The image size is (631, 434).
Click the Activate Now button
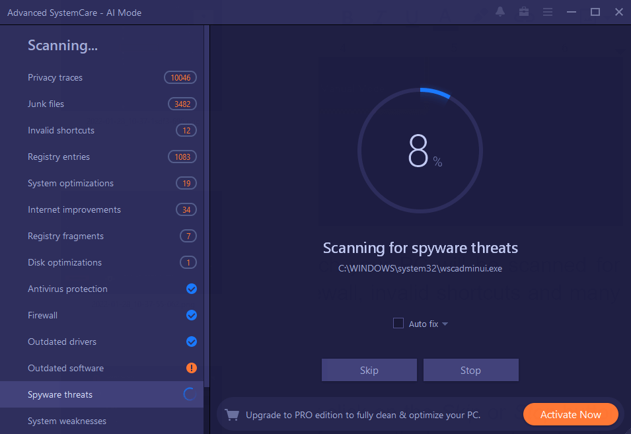571,414
